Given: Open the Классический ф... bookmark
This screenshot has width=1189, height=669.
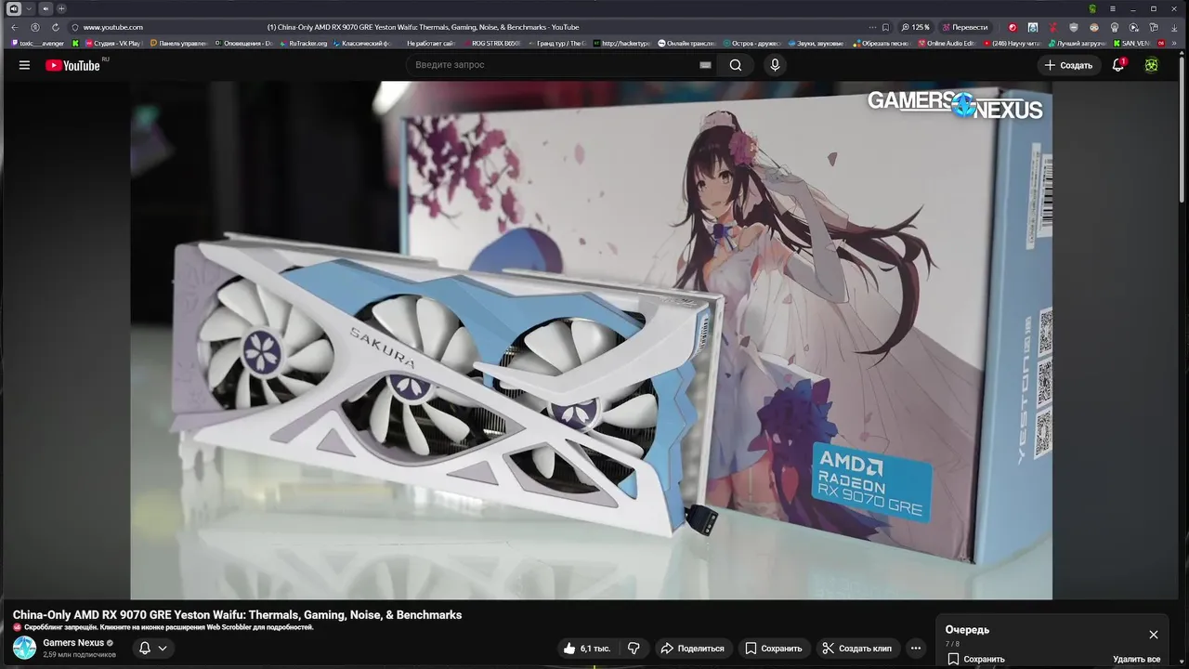Looking at the screenshot, I should 362,43.
